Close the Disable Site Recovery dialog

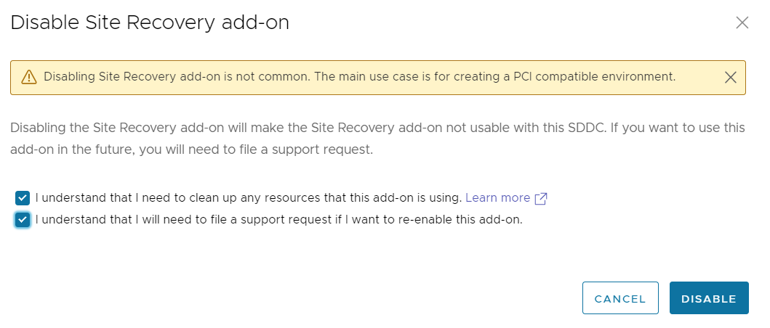click(x=742, y=22)
